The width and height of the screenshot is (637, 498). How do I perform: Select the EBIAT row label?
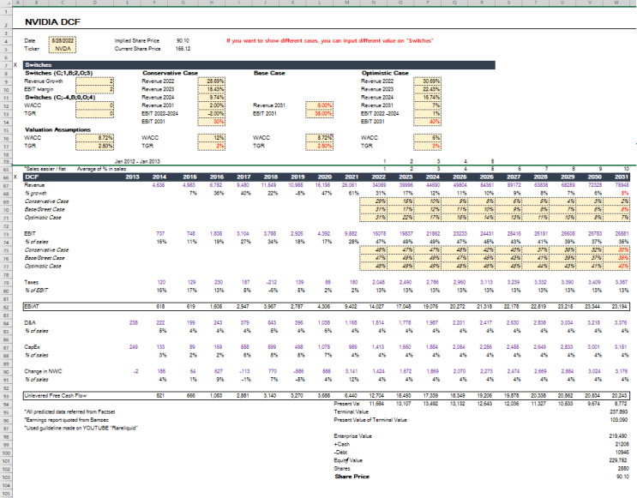pyautogui.click(x=32, y=307)
